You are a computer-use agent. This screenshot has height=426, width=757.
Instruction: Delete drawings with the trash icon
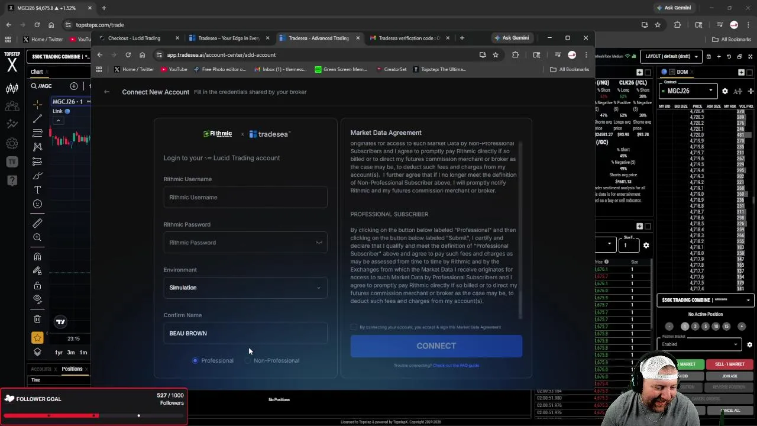click(x=37, y=319)
